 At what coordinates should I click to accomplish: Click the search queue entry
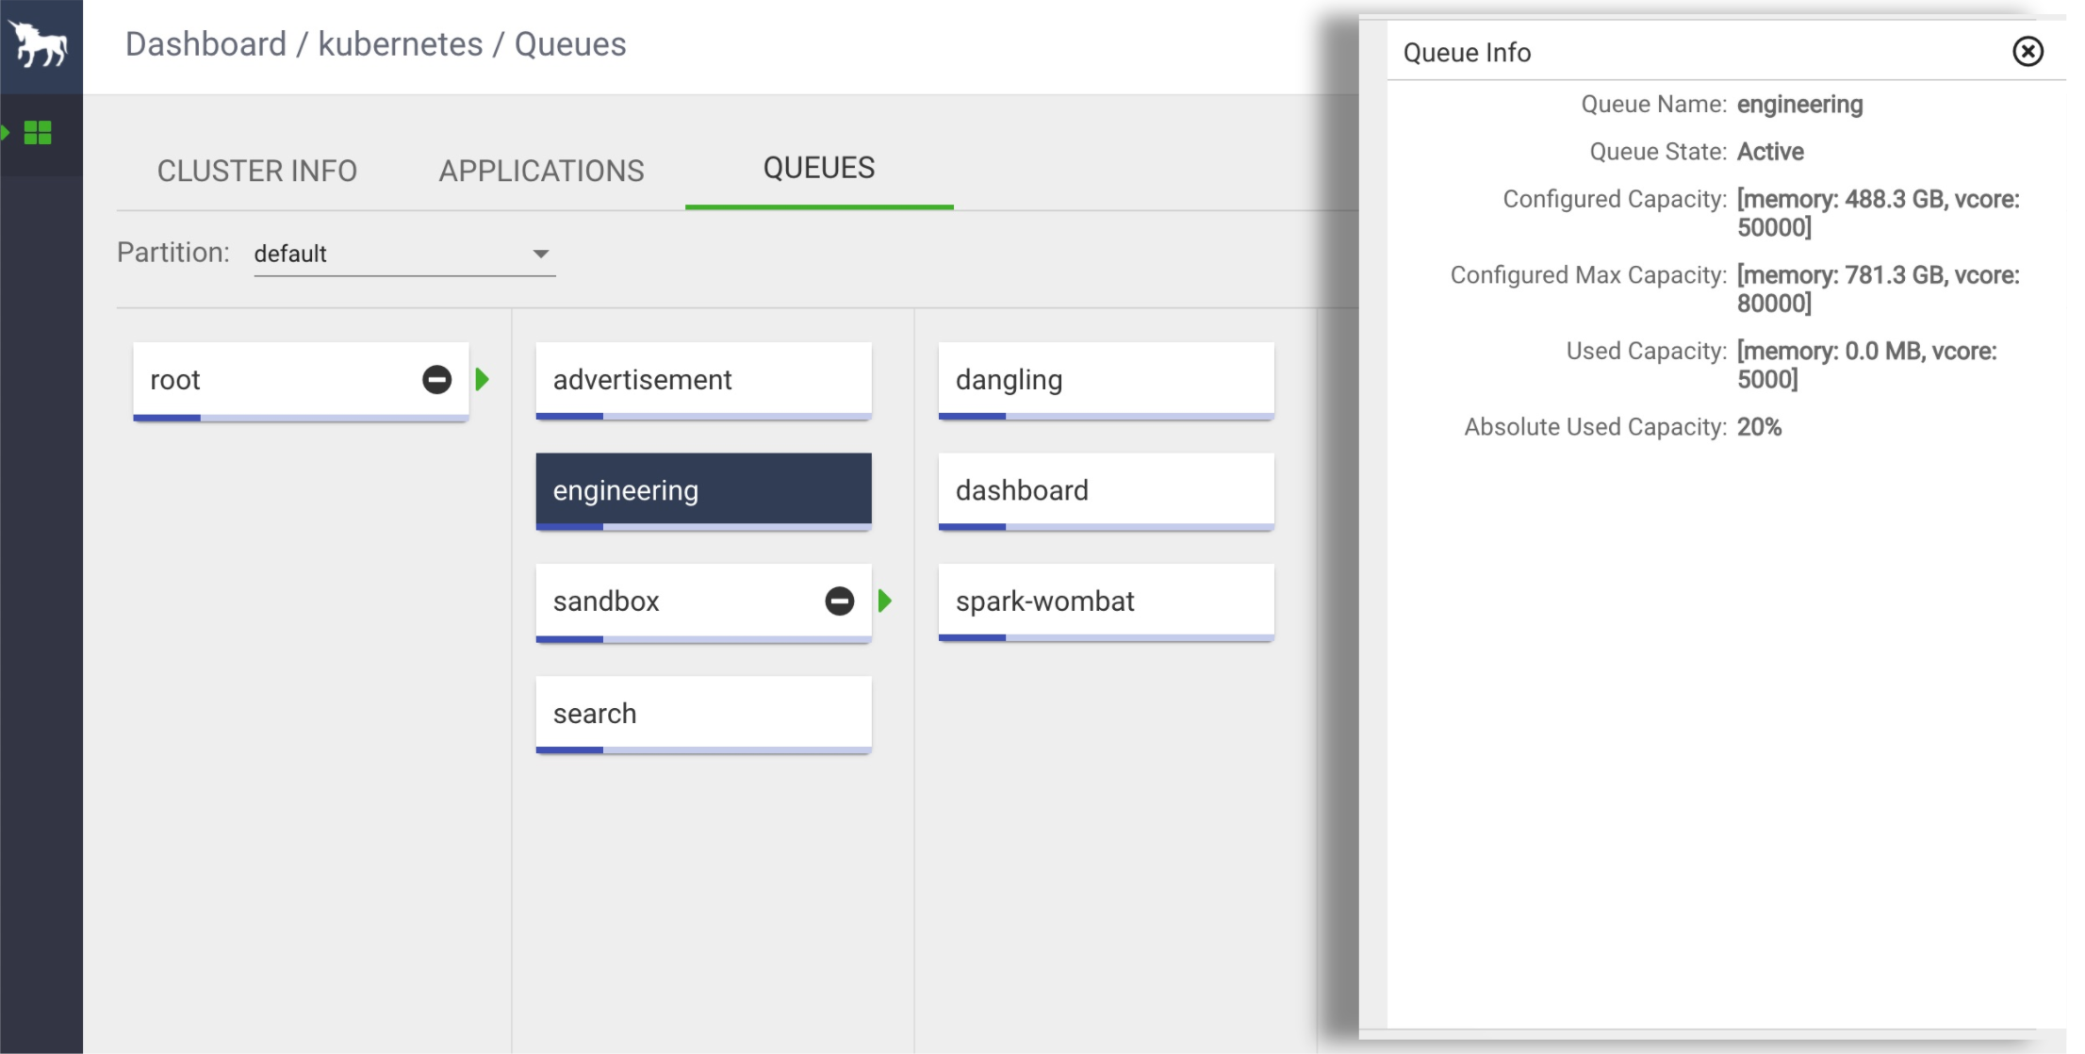point(704,713)
